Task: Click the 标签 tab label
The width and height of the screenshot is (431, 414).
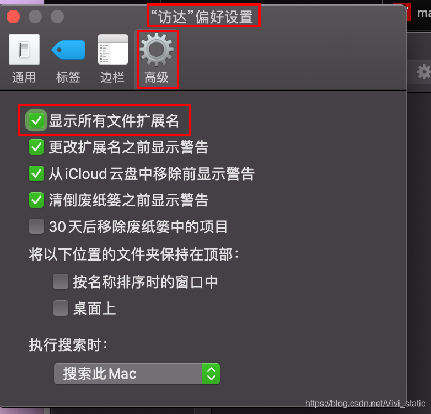Action: tap(68, 77)
